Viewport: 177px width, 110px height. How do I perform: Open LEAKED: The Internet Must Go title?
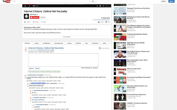tap(137, 103)
